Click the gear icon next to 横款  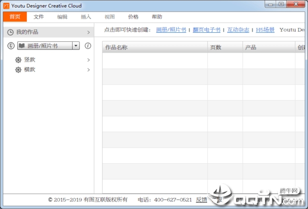[18, 70]
